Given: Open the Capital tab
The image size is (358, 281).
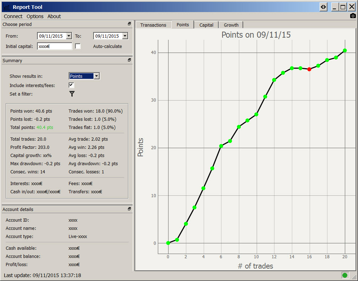Looking at the screenshot, I should click(206, 25).
